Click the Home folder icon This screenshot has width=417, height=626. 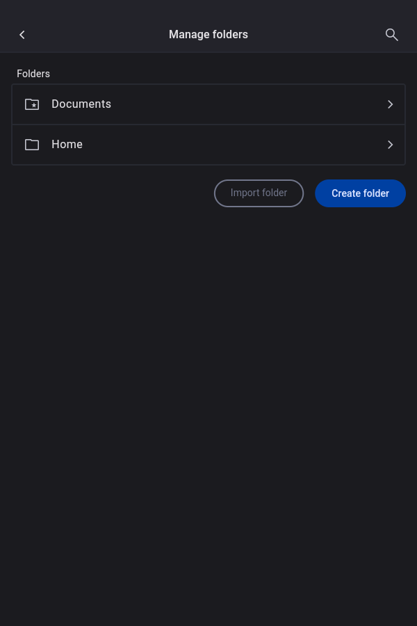click(32, 145)
